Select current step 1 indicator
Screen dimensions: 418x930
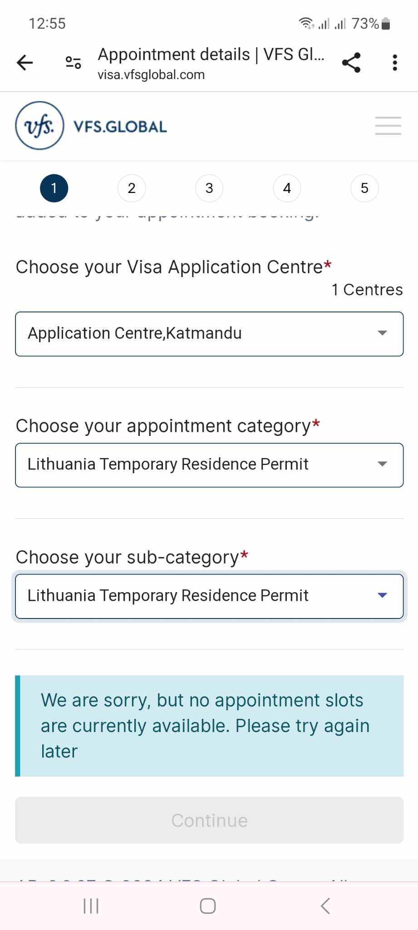[x=54, y=188]
